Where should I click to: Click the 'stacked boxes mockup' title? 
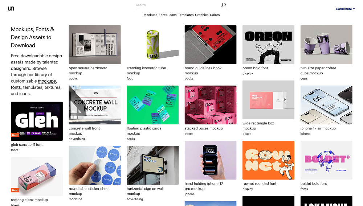pyautogui.click(x=204, y=128)
